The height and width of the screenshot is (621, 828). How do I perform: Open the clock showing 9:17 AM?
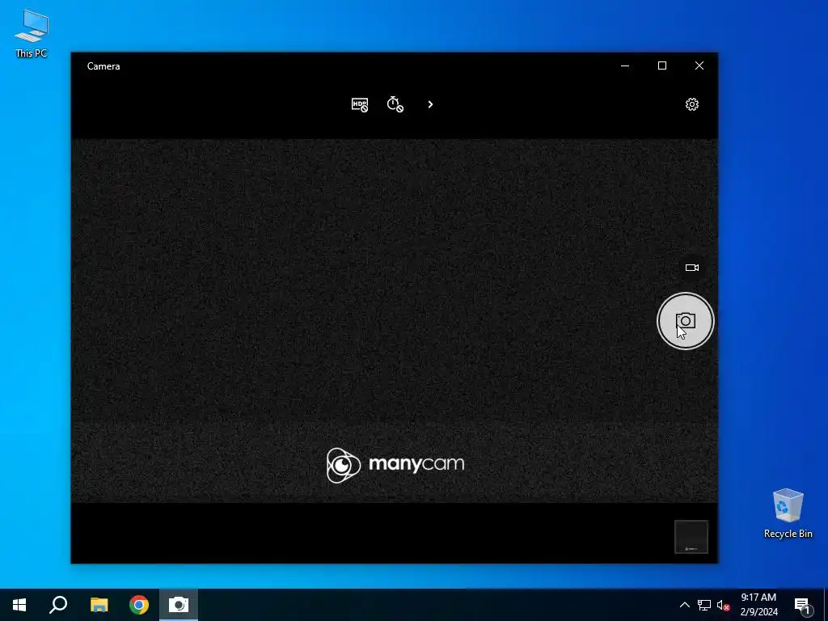point(758,605)
